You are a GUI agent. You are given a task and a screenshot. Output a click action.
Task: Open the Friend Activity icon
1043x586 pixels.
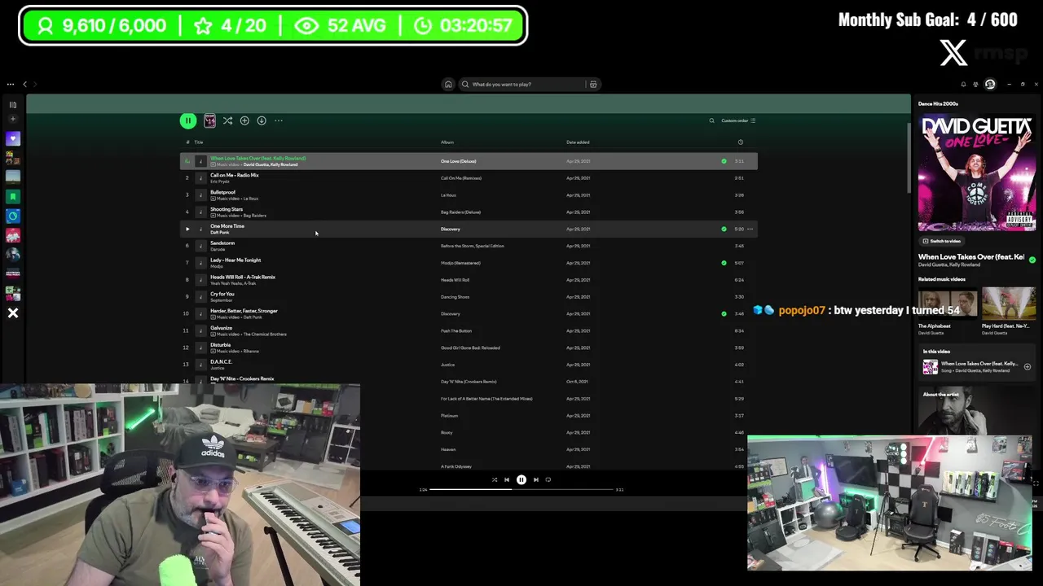[975, 84]
